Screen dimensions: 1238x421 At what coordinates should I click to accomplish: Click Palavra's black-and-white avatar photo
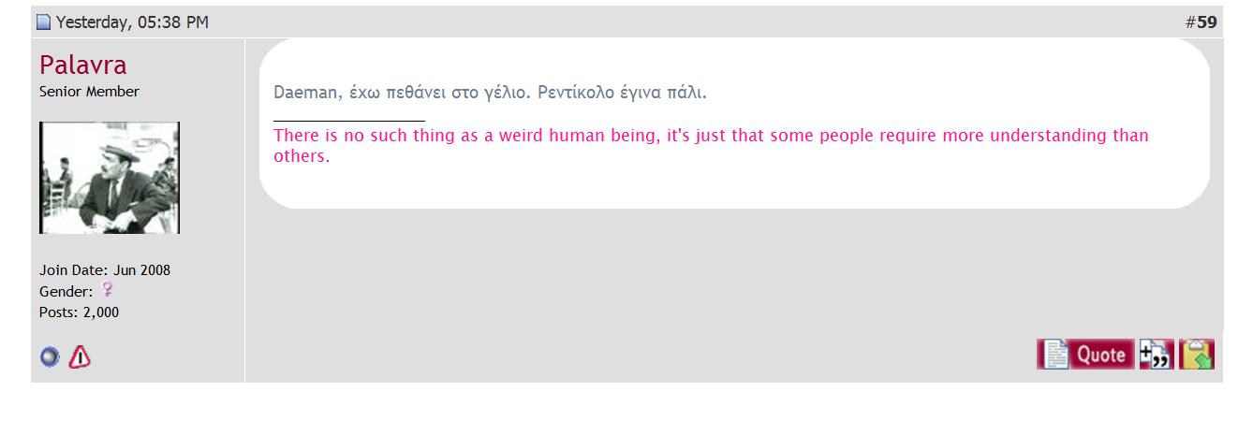pos(110,178)
